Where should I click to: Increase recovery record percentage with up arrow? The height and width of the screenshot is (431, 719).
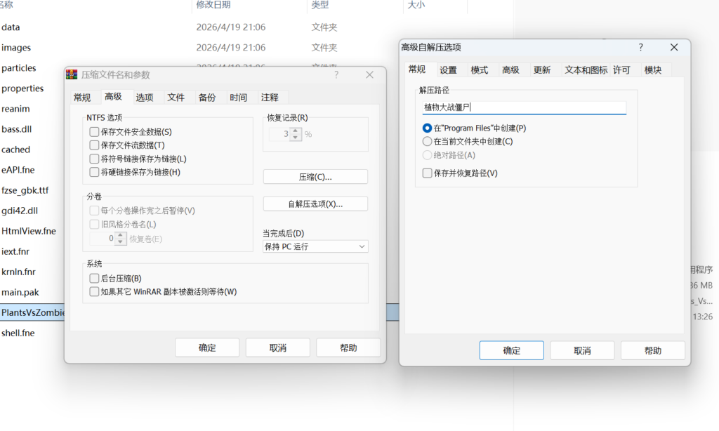coord(296,131)
